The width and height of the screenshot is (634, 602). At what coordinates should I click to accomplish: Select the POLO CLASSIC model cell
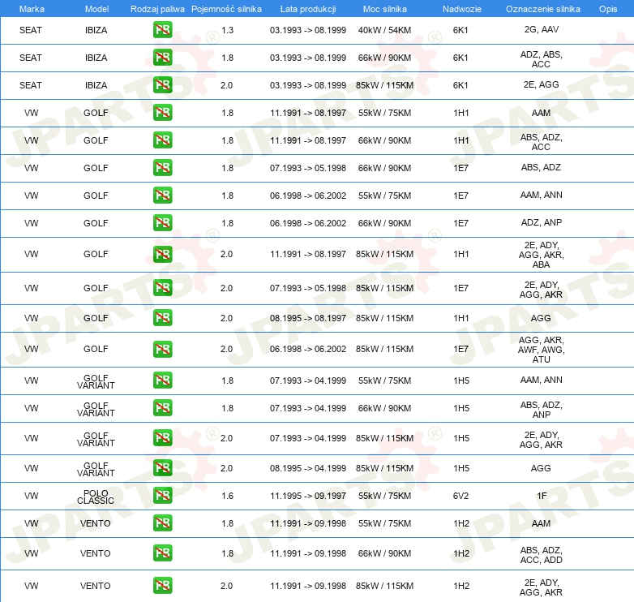pyautogui.click(x=96, y=497)
